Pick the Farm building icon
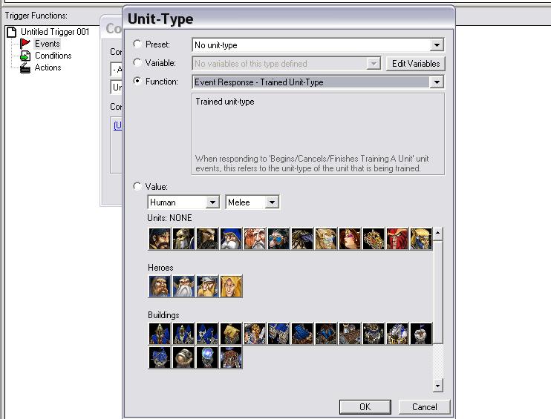This screenshot has height=419, width=551. point(231,334)
